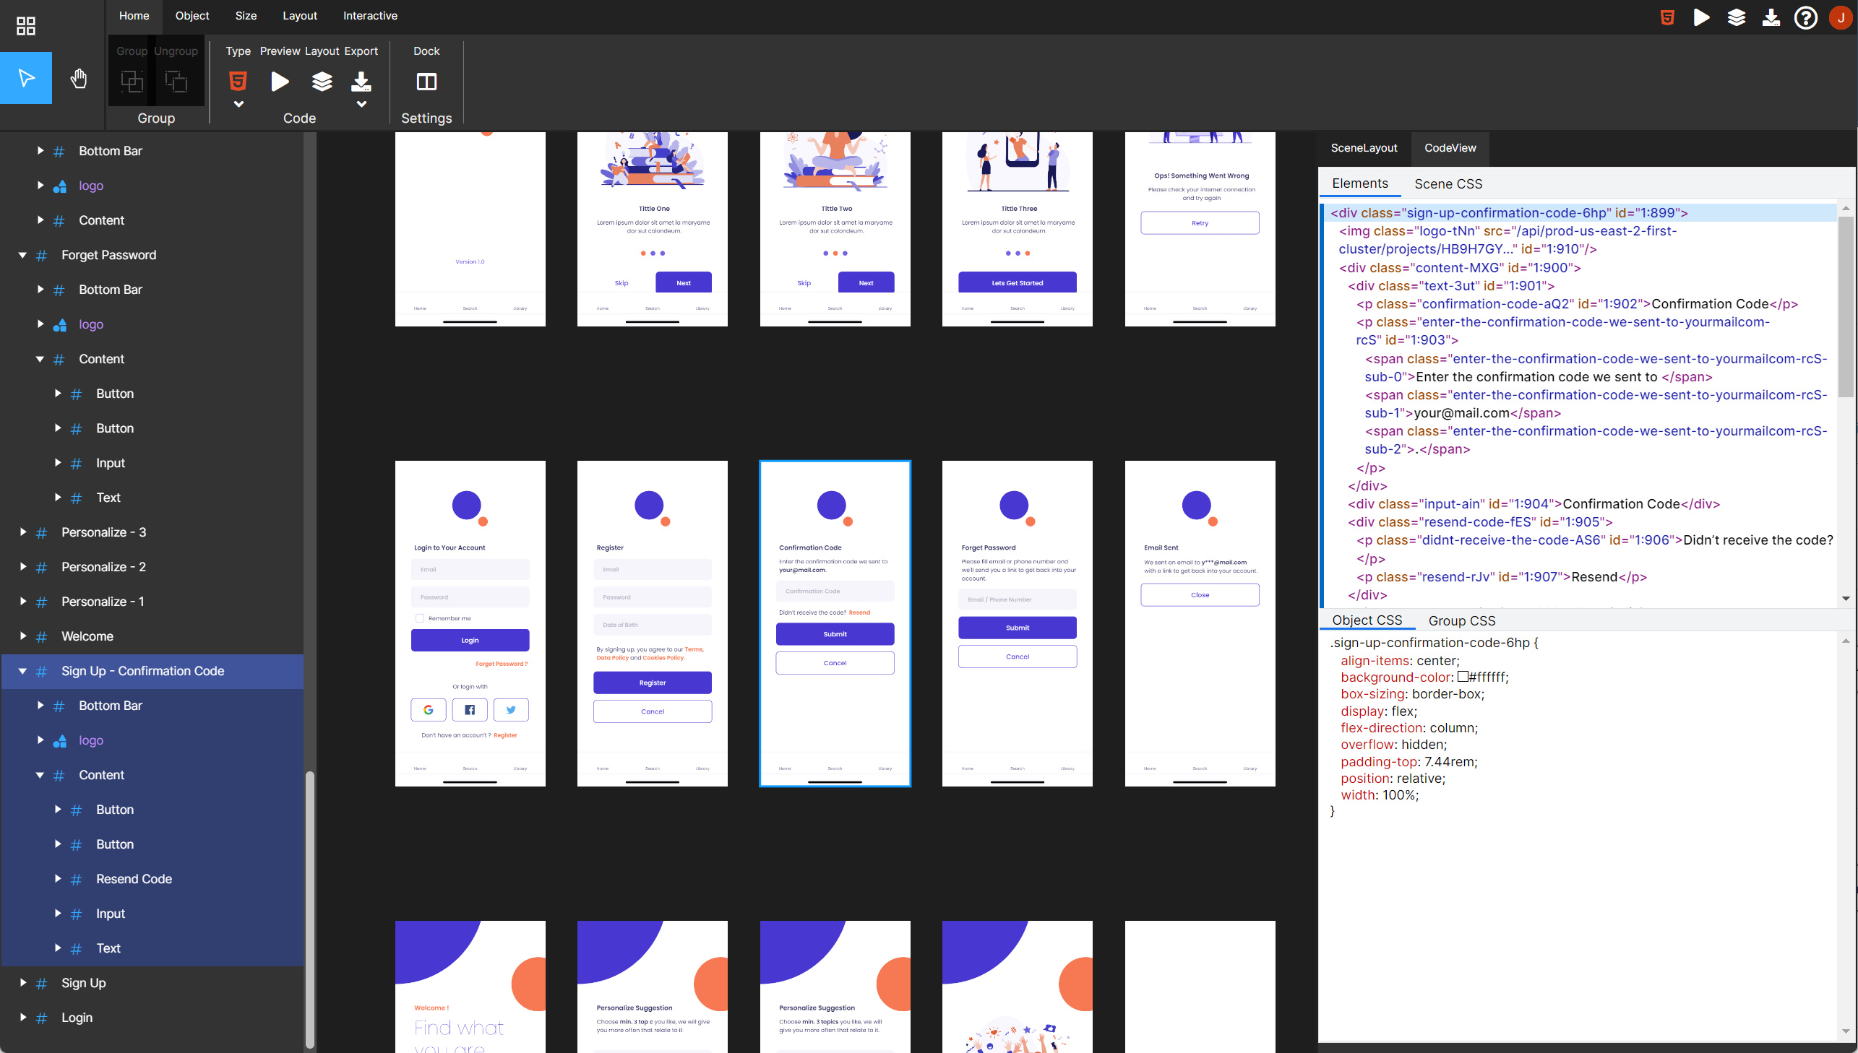Open the Export options chevron
The width and height of the screenshot is (1858, 1053).
pos(361,103)
